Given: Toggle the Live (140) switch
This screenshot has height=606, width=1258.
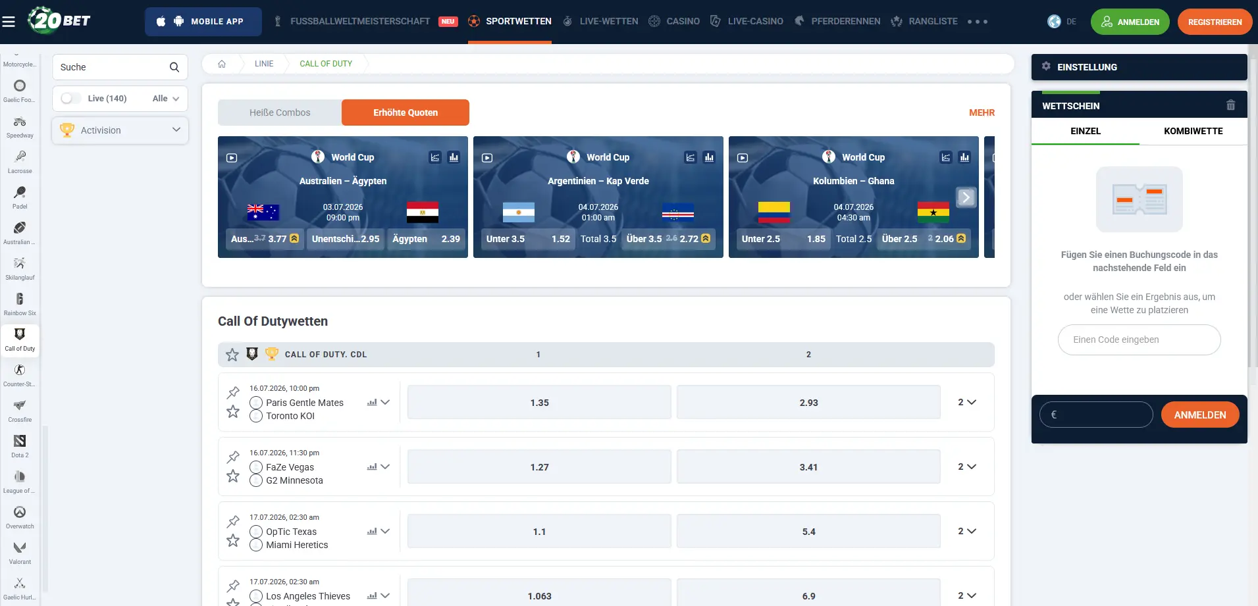Looking at the screenshot, I should [x=70, y=98].
